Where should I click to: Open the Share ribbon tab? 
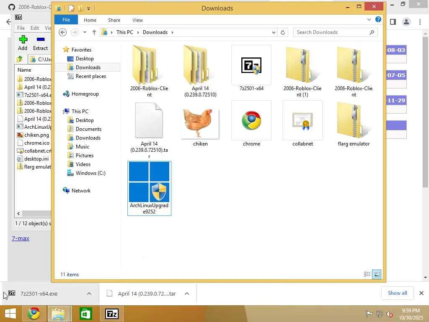(x=114, y=20)
